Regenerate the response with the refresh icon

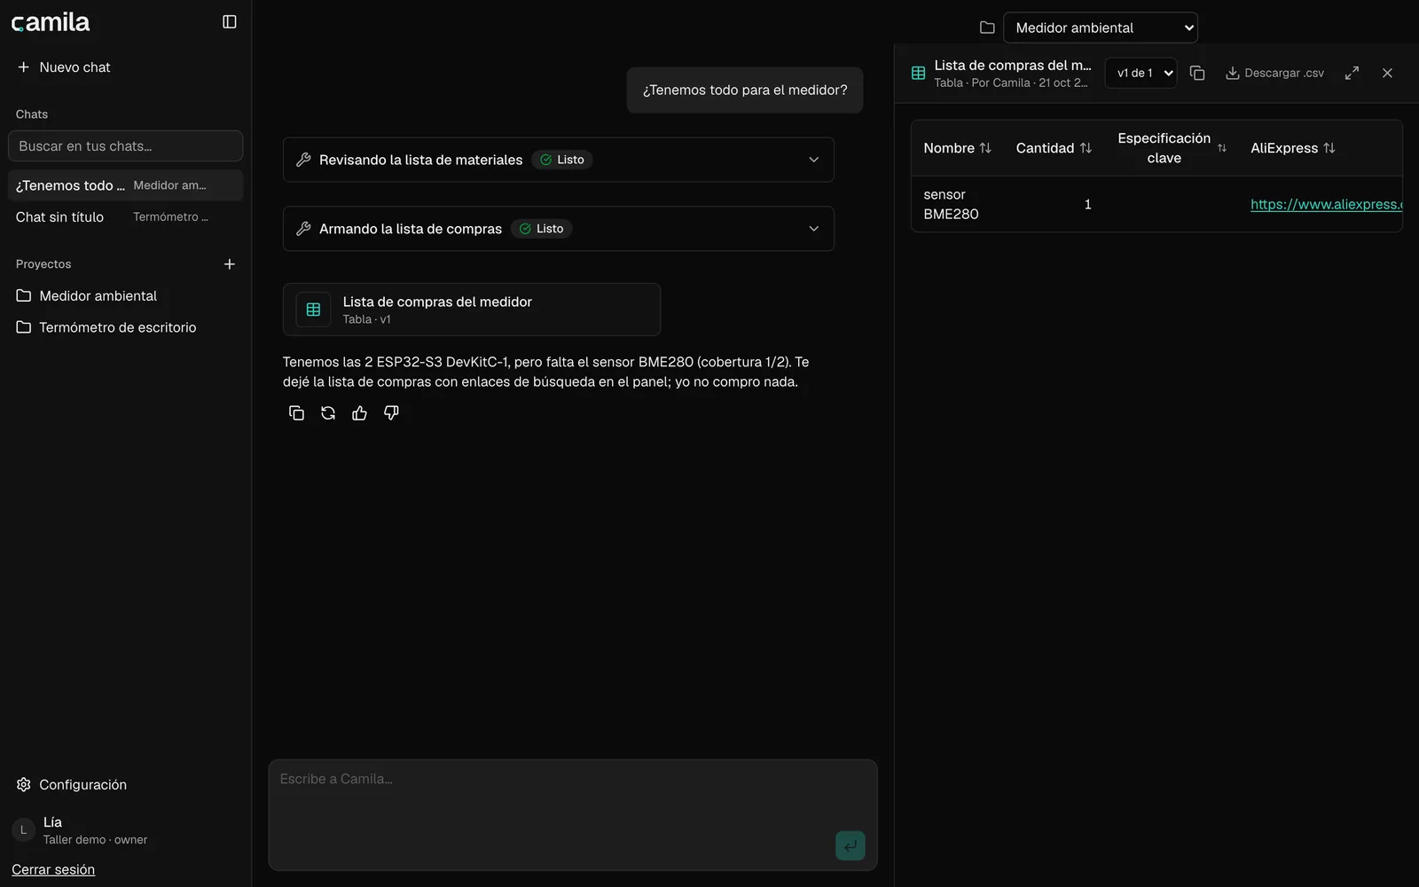click(328, 413)
